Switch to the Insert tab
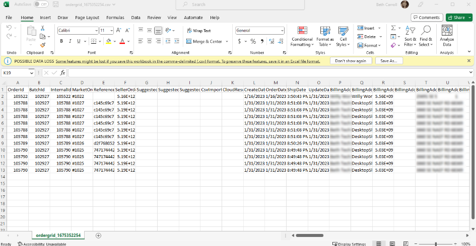Viewport: 476px width, 246px height. click(x=45, y=18)
